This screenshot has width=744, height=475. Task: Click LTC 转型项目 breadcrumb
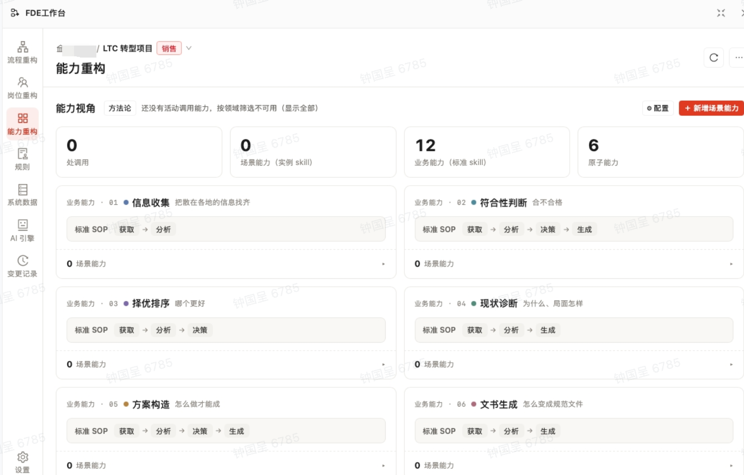click(x=127, y=48)
